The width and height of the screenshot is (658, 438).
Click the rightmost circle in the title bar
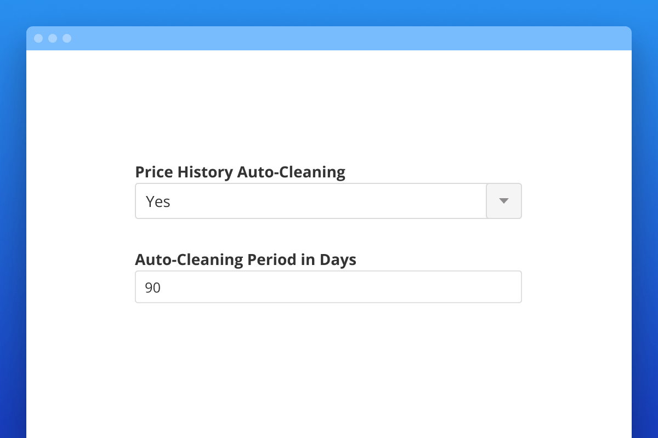click(x=67, y=38)
